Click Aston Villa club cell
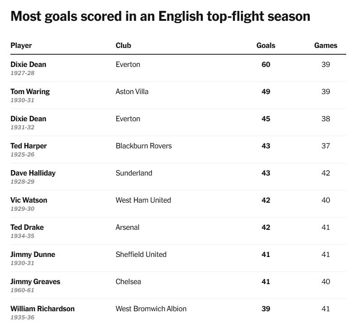This screenshot has height=328, width=353. click(132, 91)
